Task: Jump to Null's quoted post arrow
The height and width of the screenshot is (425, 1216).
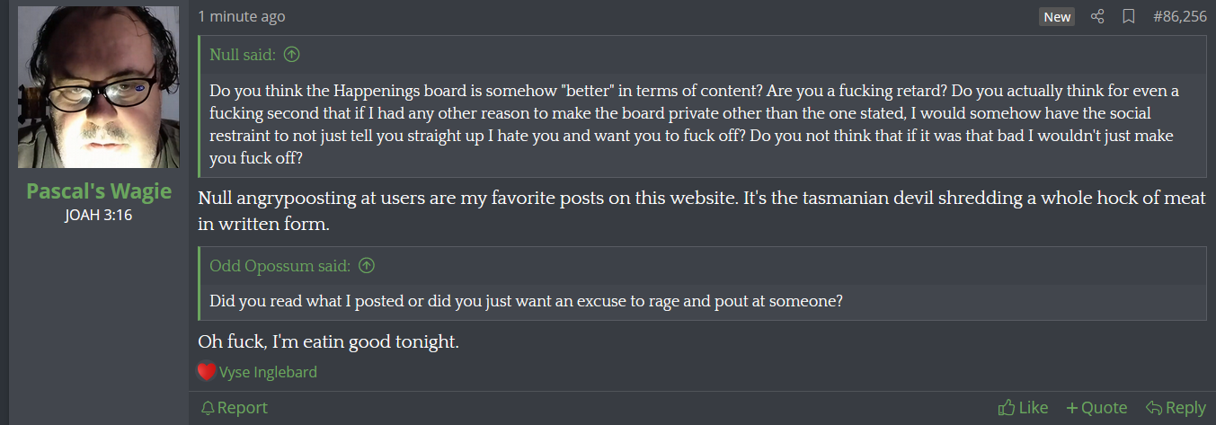Action: pos(291,55)
